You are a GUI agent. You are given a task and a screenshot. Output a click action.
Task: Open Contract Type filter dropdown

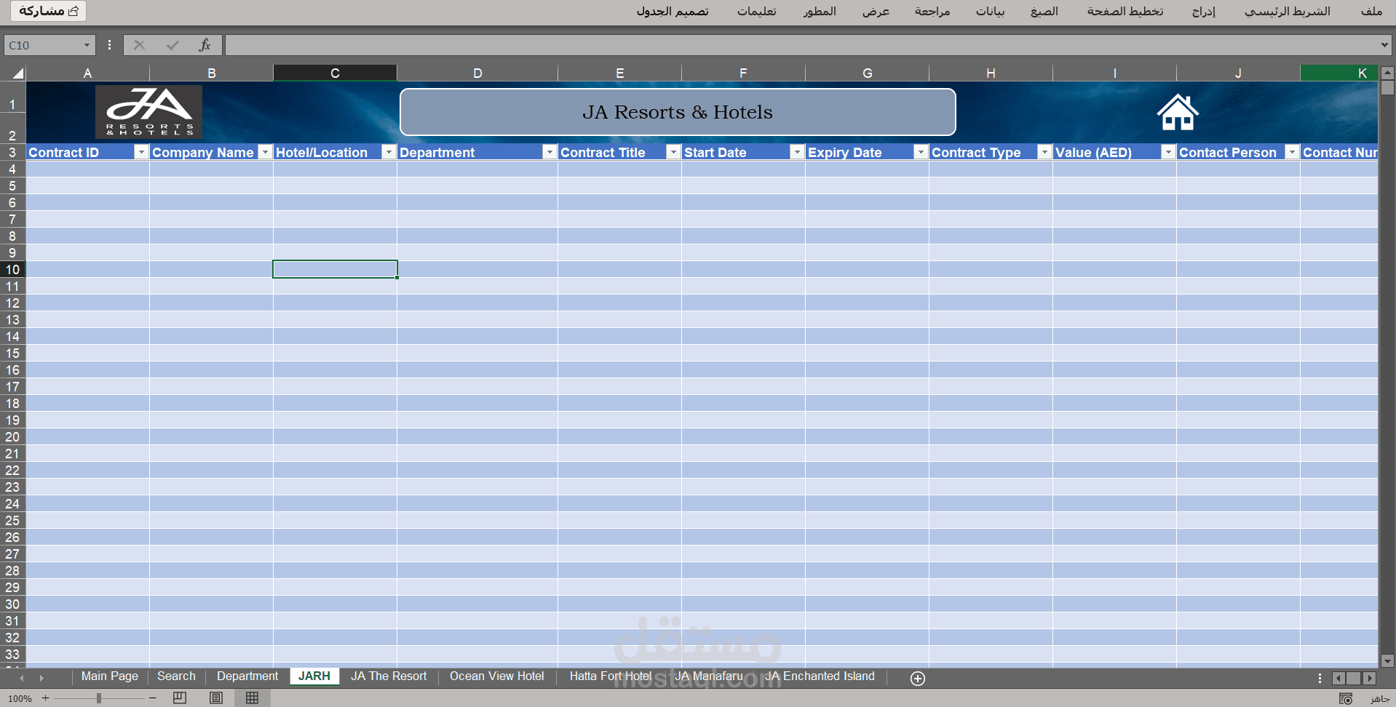[1044, 152]
